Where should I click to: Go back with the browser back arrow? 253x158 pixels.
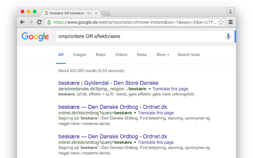point(22,22)
